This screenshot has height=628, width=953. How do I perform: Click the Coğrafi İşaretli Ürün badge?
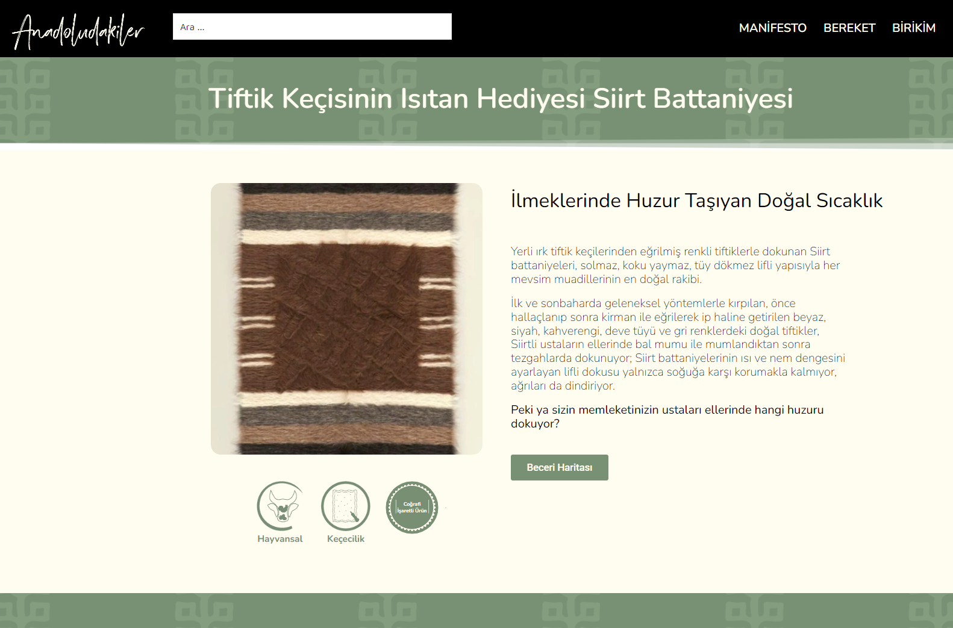point(412,507)
